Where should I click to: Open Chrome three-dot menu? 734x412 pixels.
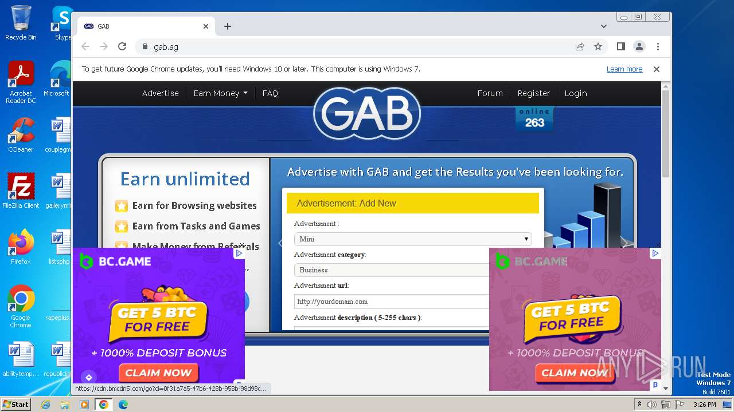pos(658,46)
